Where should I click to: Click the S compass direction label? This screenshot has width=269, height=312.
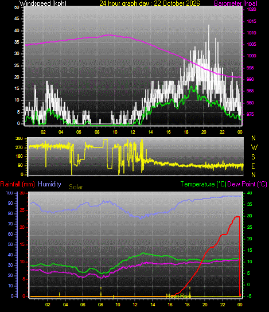coord(253,157)
